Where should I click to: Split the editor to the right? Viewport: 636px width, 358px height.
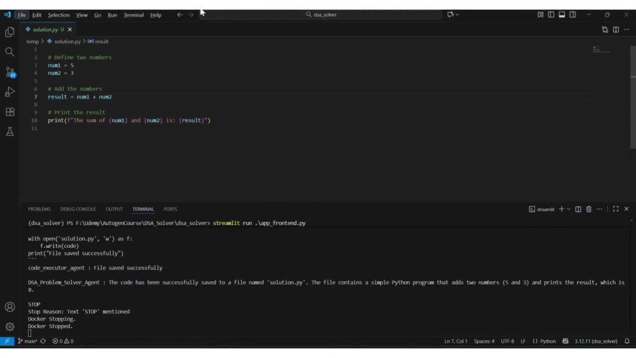point(616,30)
